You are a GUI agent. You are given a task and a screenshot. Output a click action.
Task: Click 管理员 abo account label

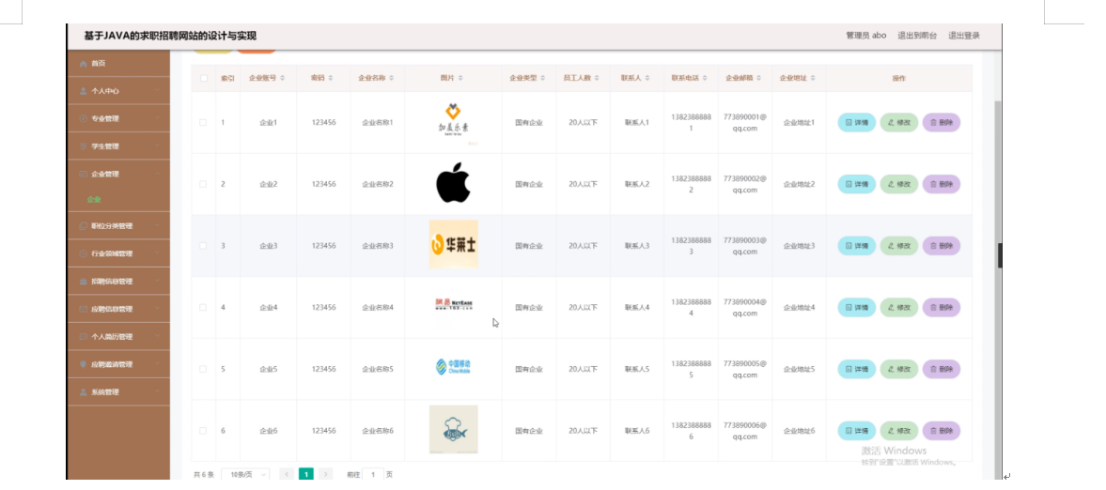[866, 36]
